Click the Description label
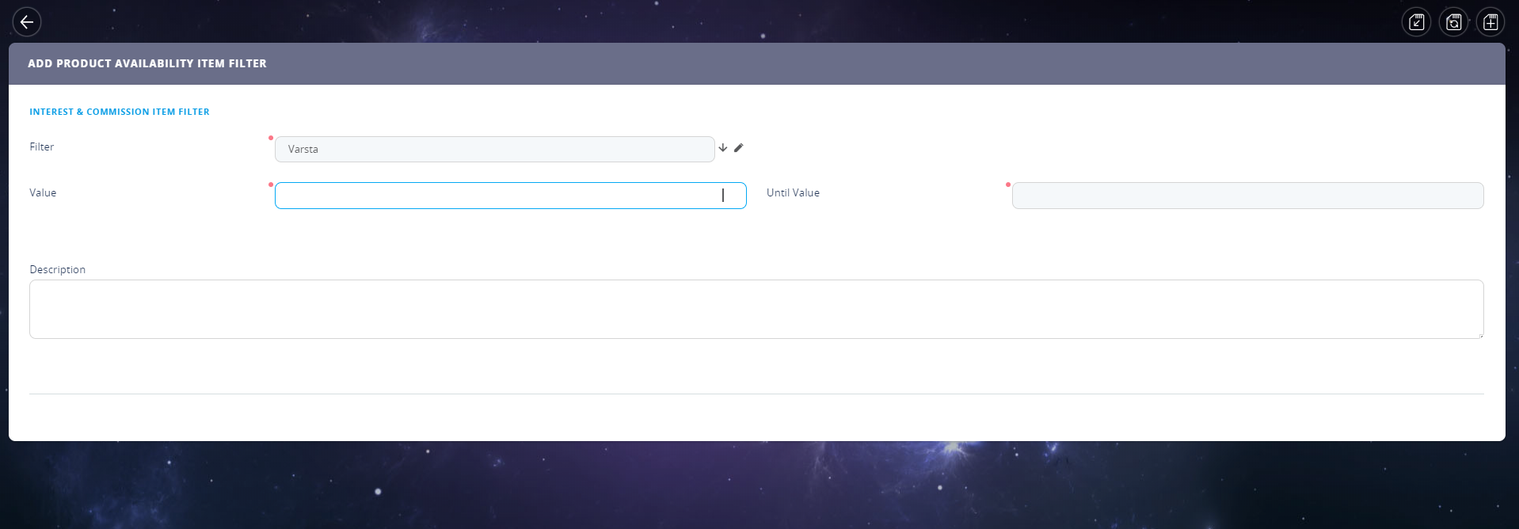Viewport: 1519px width, 529px height. (58, 269)
